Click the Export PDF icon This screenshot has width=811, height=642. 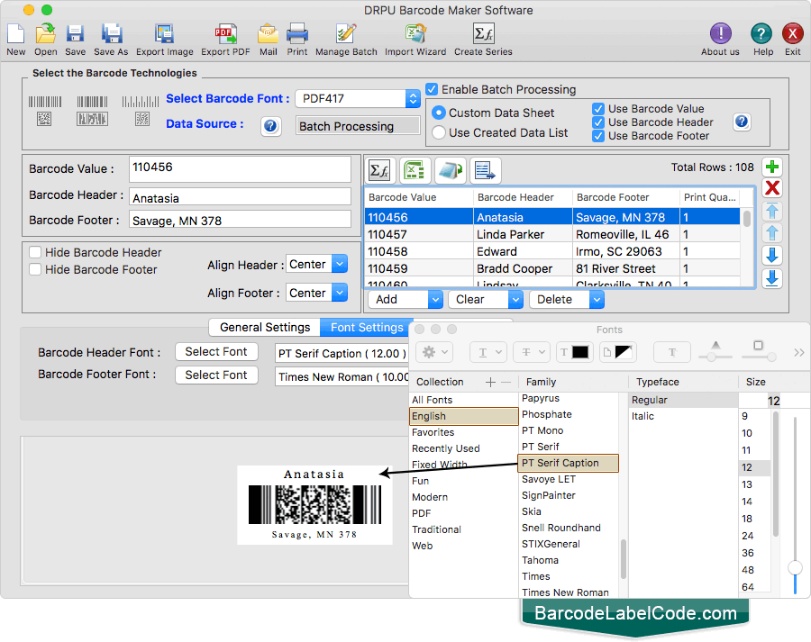[x=225, y=34]
